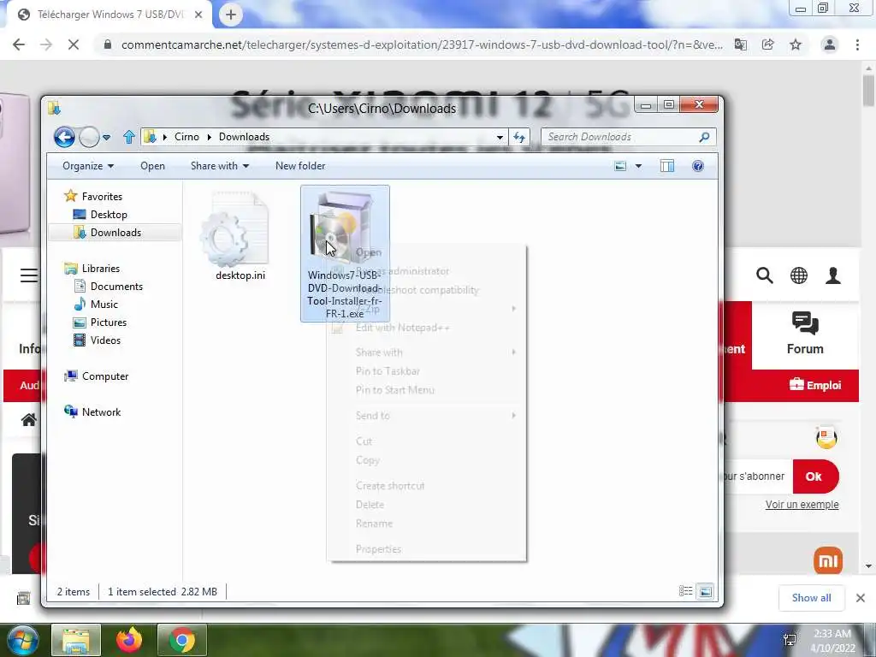Bookmark this page with the star icon
Screen dimensions: 876x657
click(796, 44)
